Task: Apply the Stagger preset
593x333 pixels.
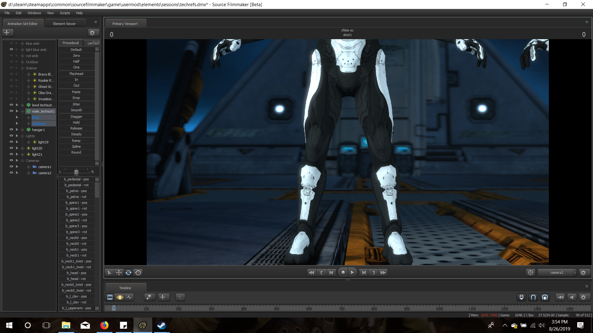Action: [76, 117]
